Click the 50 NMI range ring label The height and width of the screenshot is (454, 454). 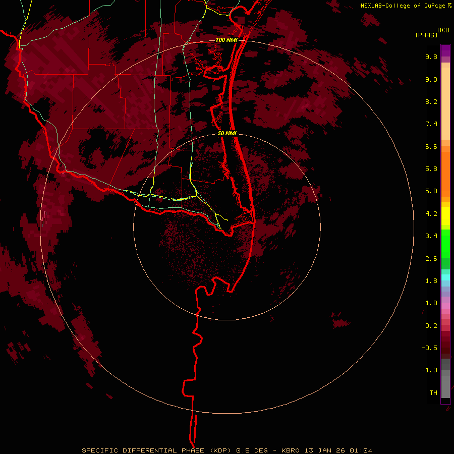click(x=227, y=133)
